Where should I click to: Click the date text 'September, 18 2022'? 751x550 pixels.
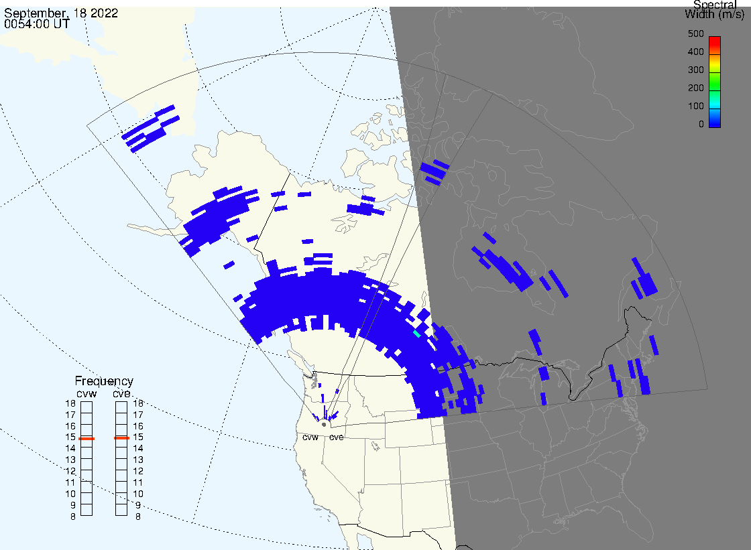coord(61,13)
